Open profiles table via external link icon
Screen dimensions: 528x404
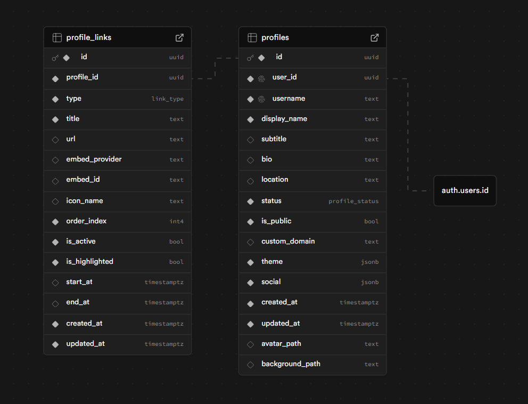[375, 38]
